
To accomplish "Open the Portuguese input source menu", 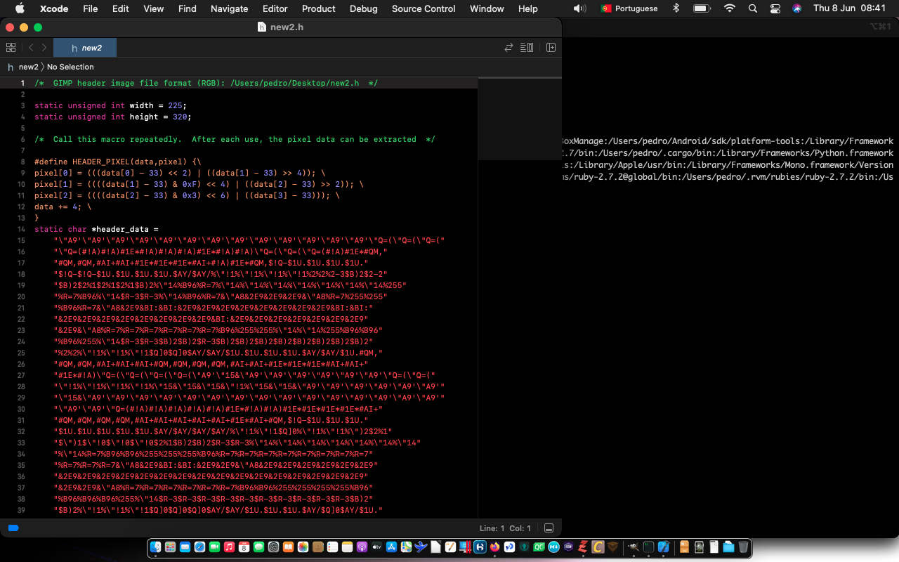I will point(629,8).
